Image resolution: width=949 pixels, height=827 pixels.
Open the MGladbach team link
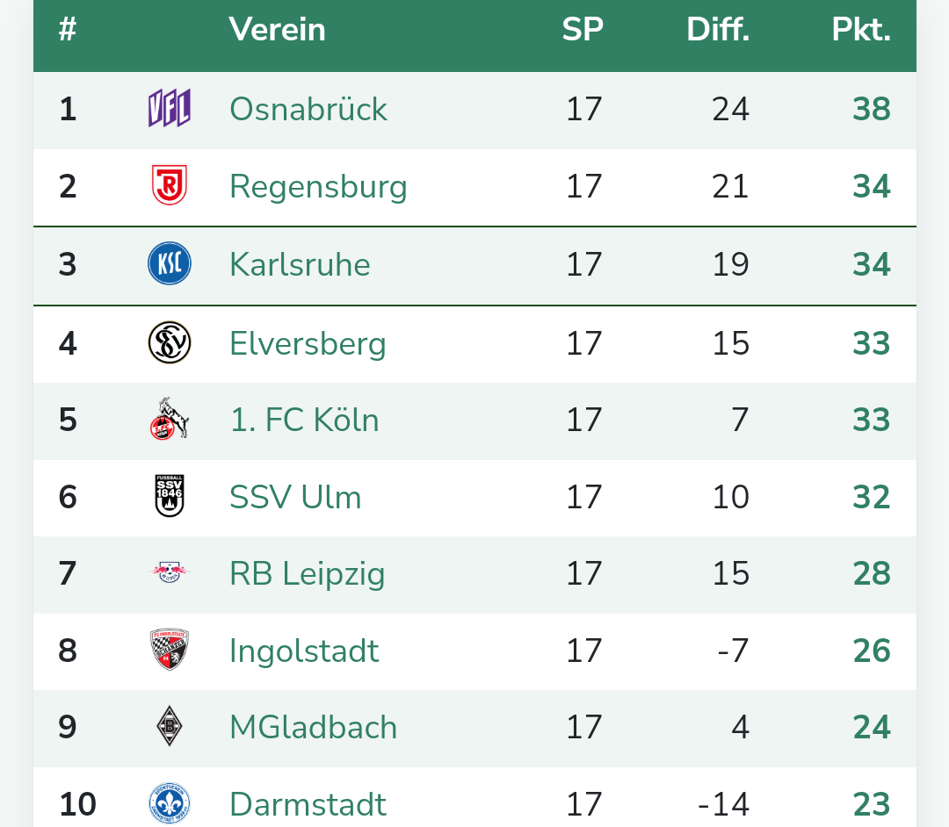313,727
